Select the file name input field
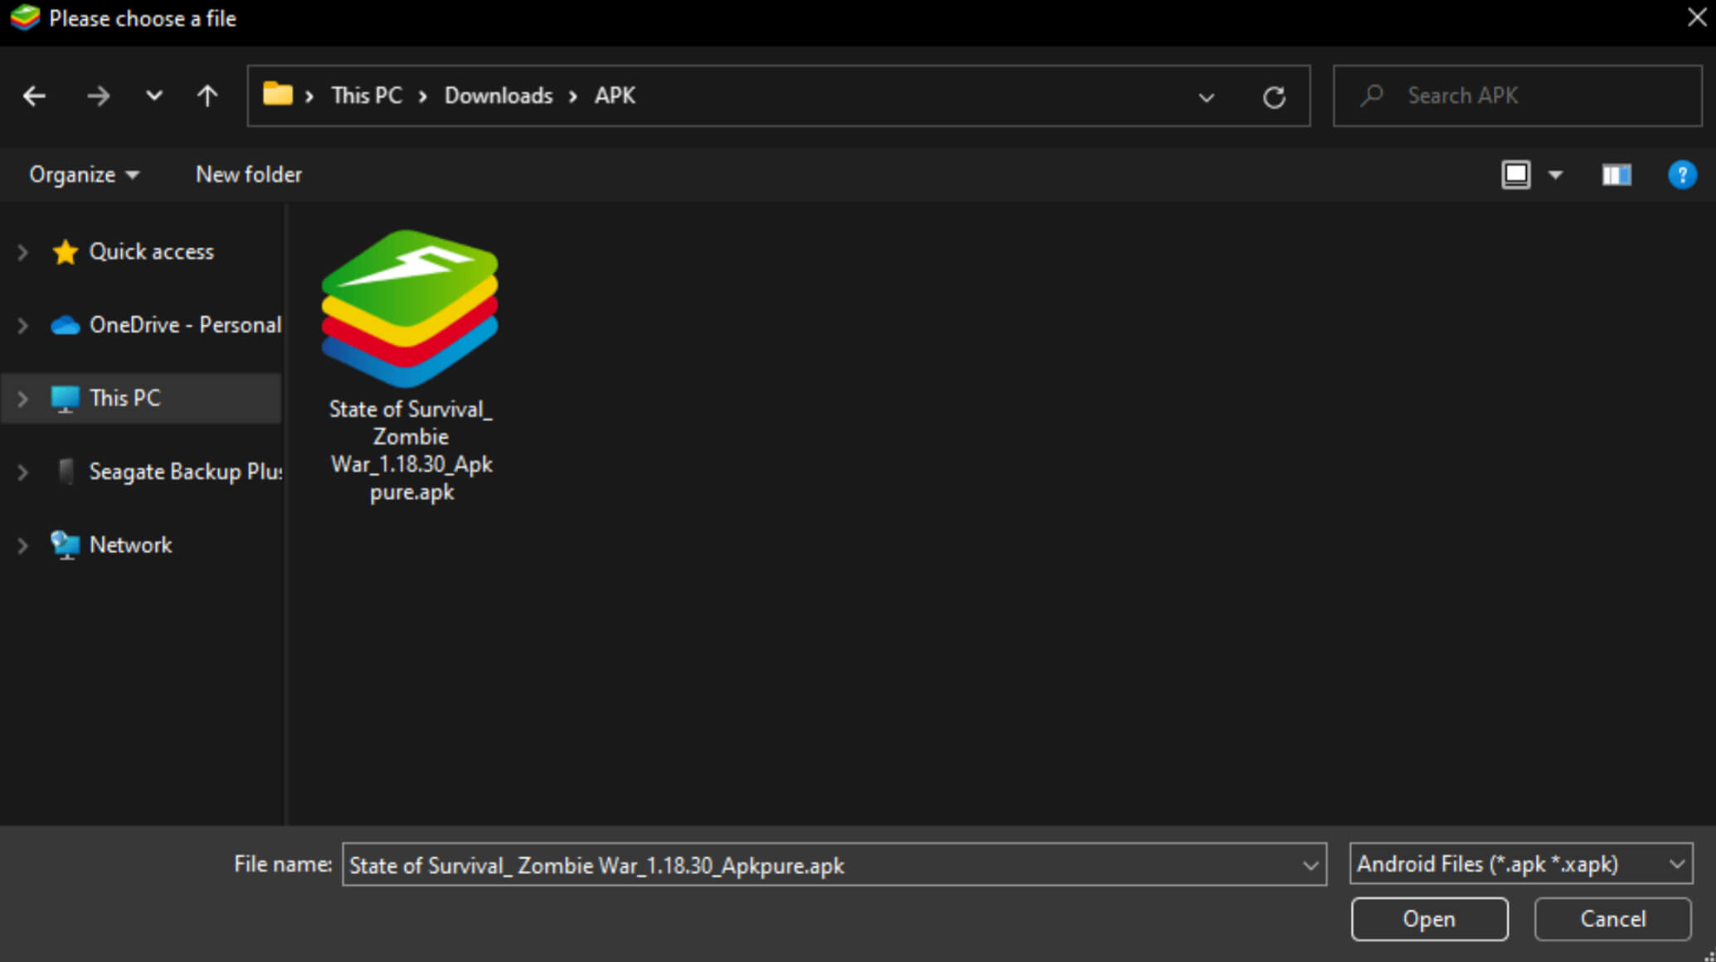The height and width of the screenshot is (962, 1716). 834,864
